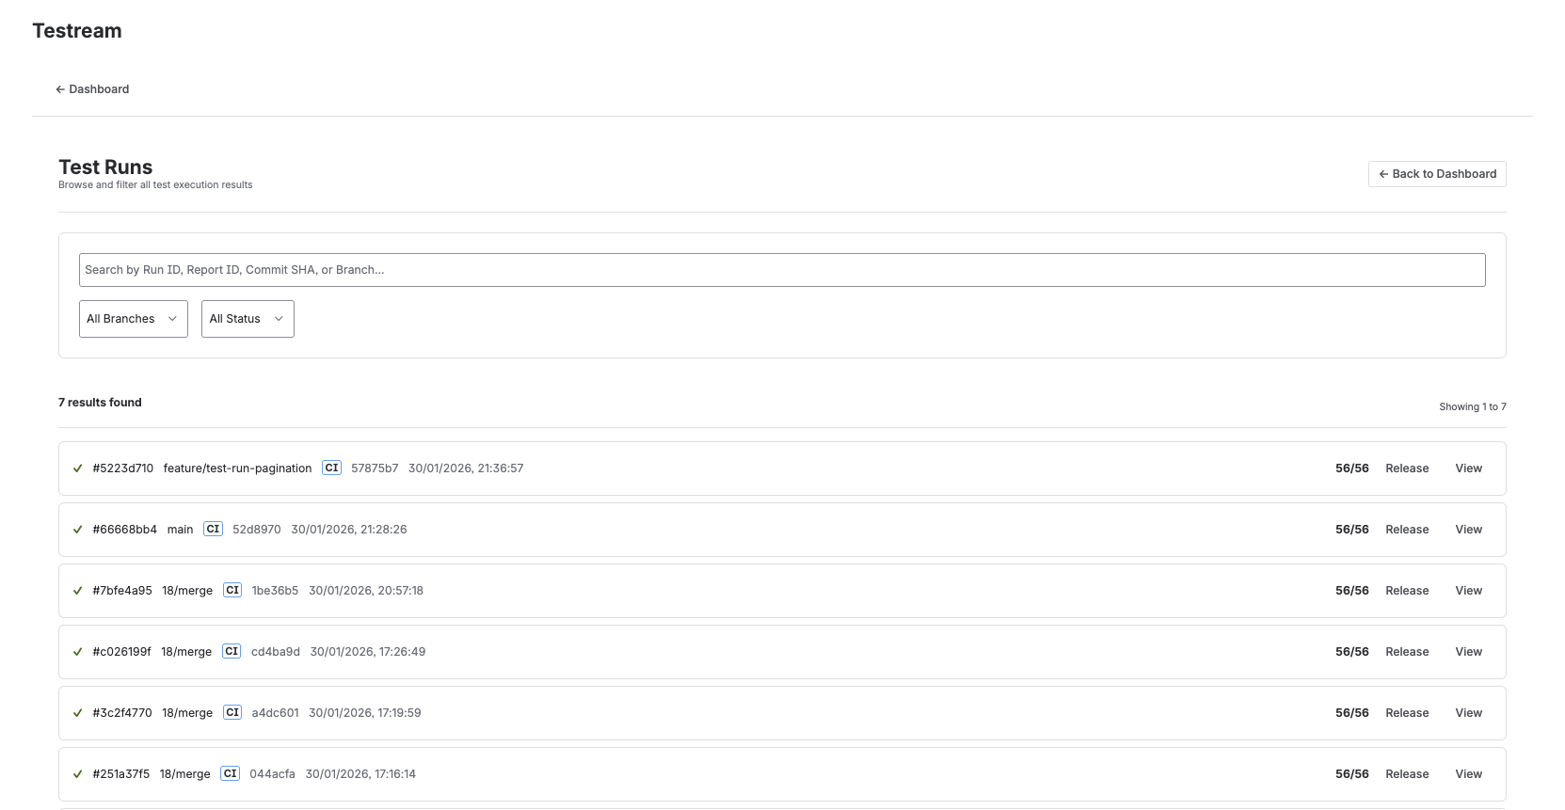Viewport: 1565px width, 810px height.
Task: View the test run #7bfe4a95
Action: (x=1468, y=591)
